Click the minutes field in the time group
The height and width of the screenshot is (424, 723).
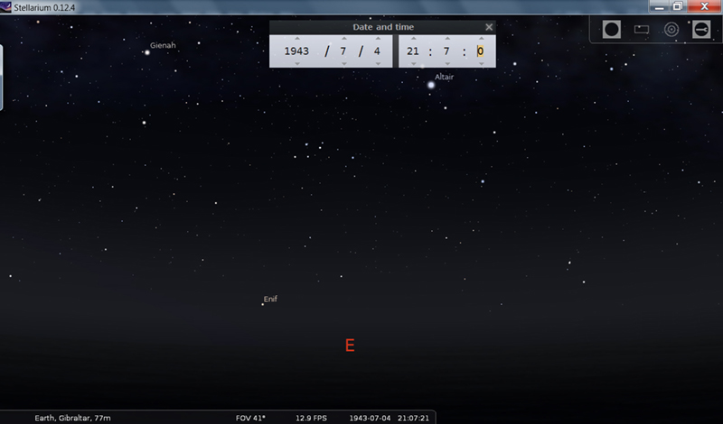point(446,51)
